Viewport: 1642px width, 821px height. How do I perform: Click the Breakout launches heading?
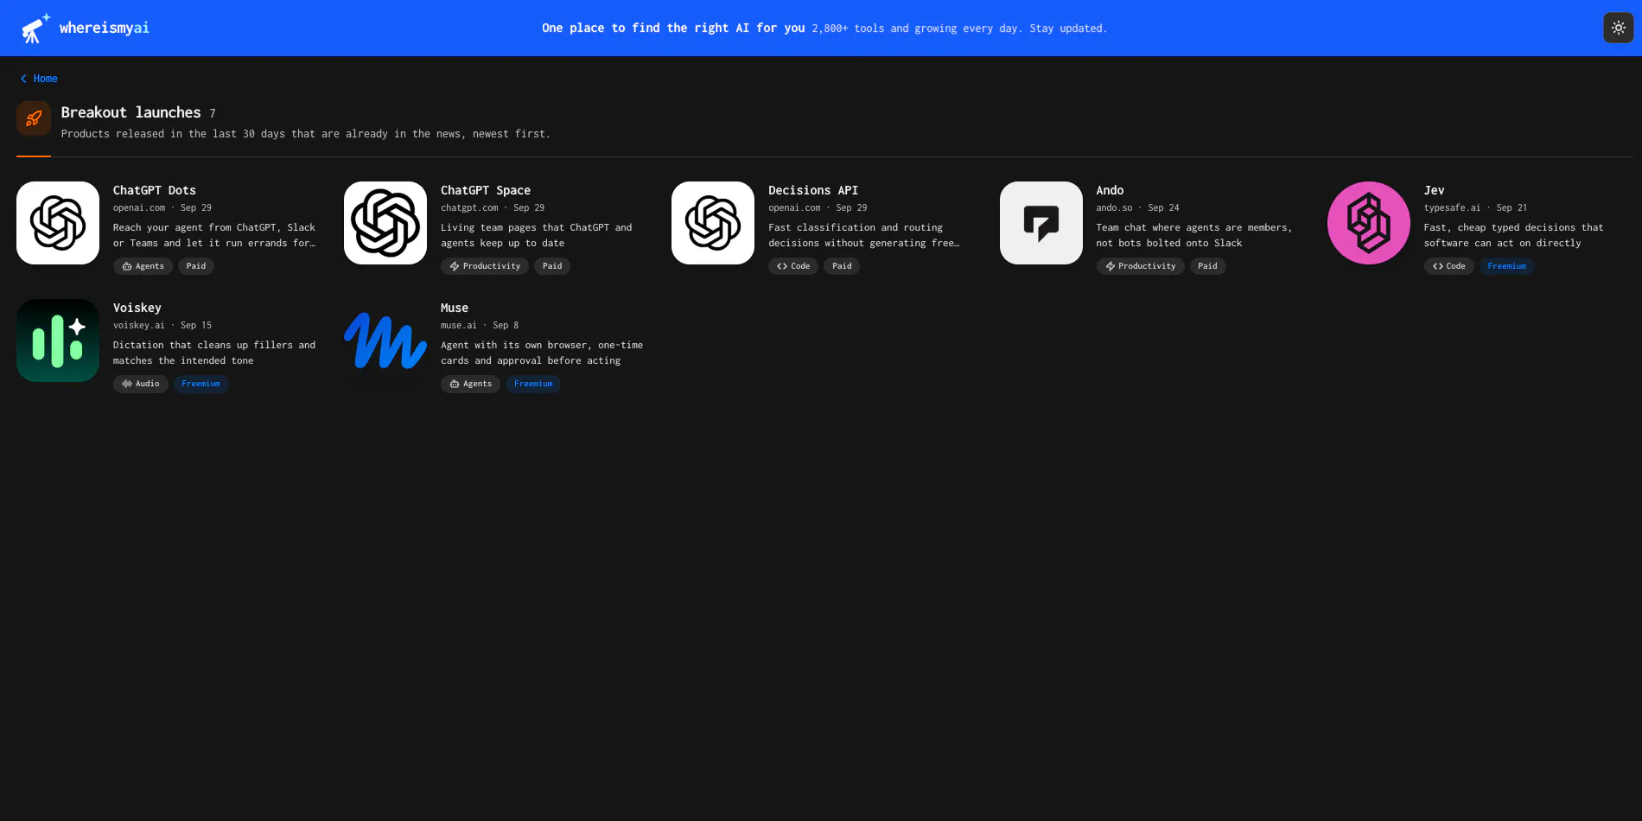130,112
